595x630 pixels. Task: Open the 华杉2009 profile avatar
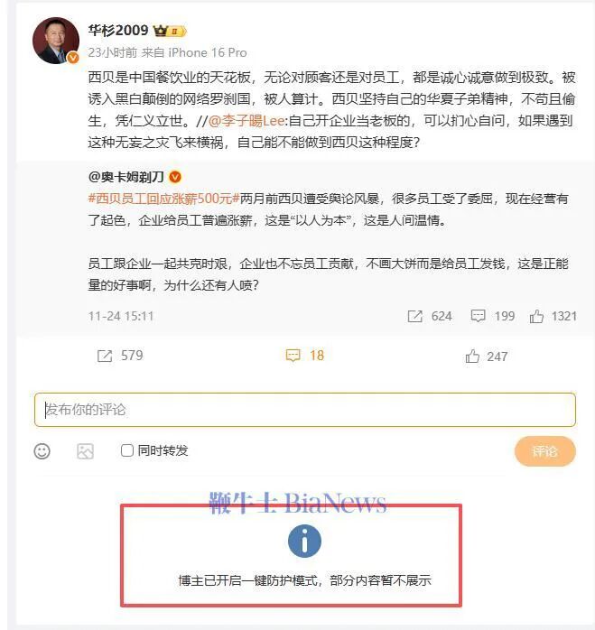coord(56,41)
